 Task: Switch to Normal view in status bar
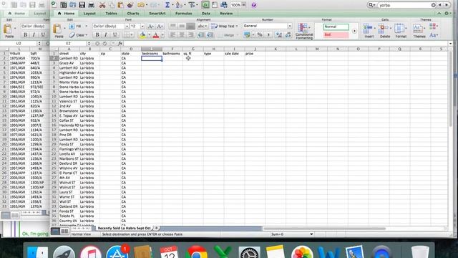[55, 231]
